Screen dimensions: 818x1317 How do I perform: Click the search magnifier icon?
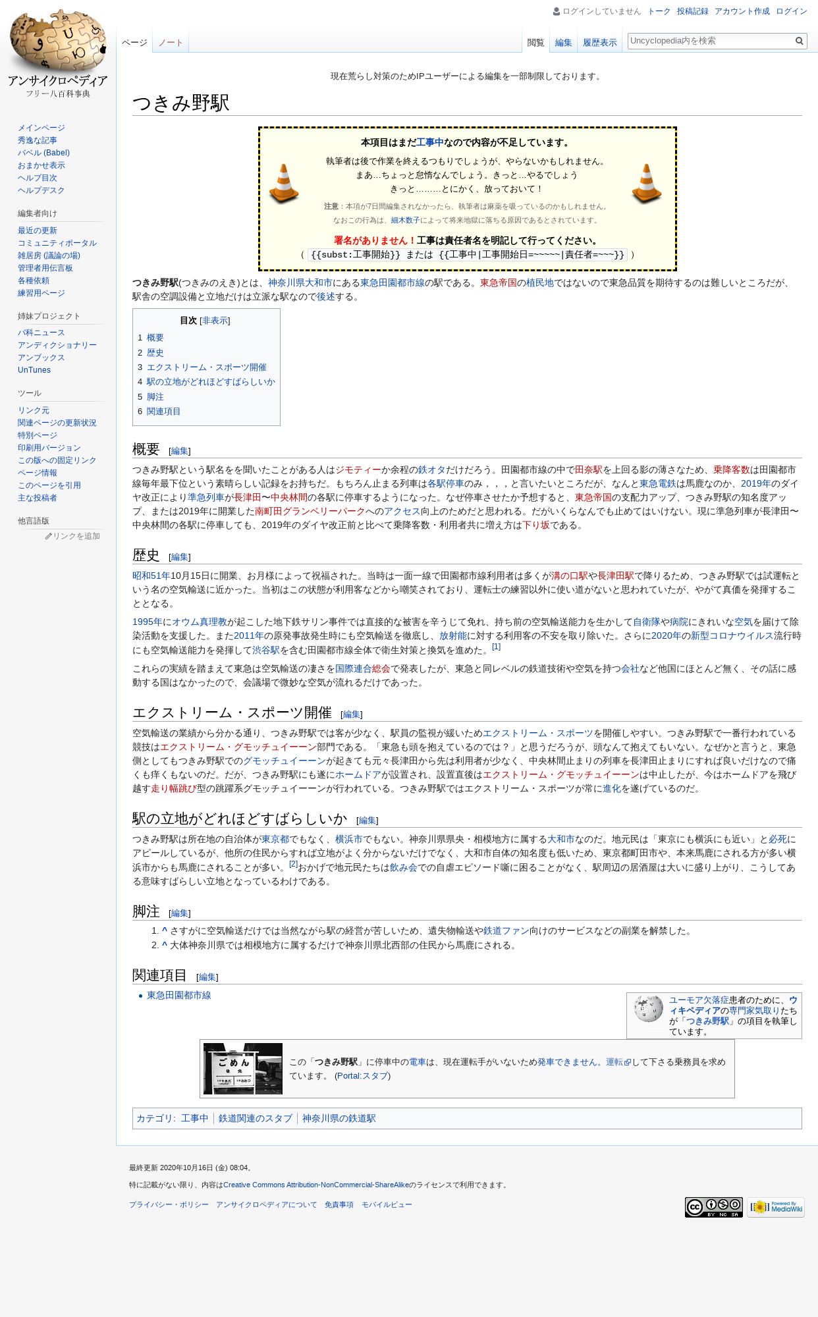pos(799,41)
